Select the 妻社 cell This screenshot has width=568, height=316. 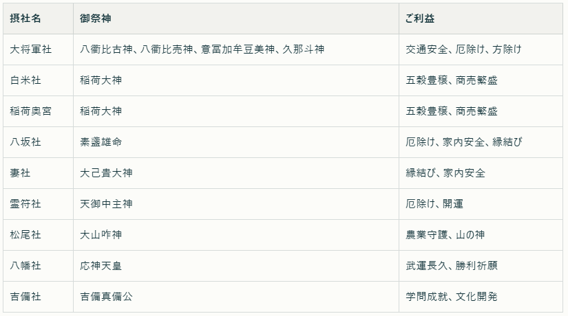[x=21, y=173]
